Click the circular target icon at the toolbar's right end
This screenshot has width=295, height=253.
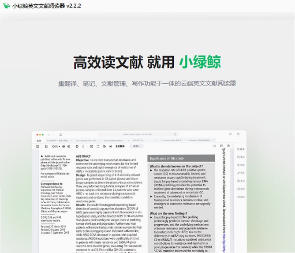pos(228,146)
